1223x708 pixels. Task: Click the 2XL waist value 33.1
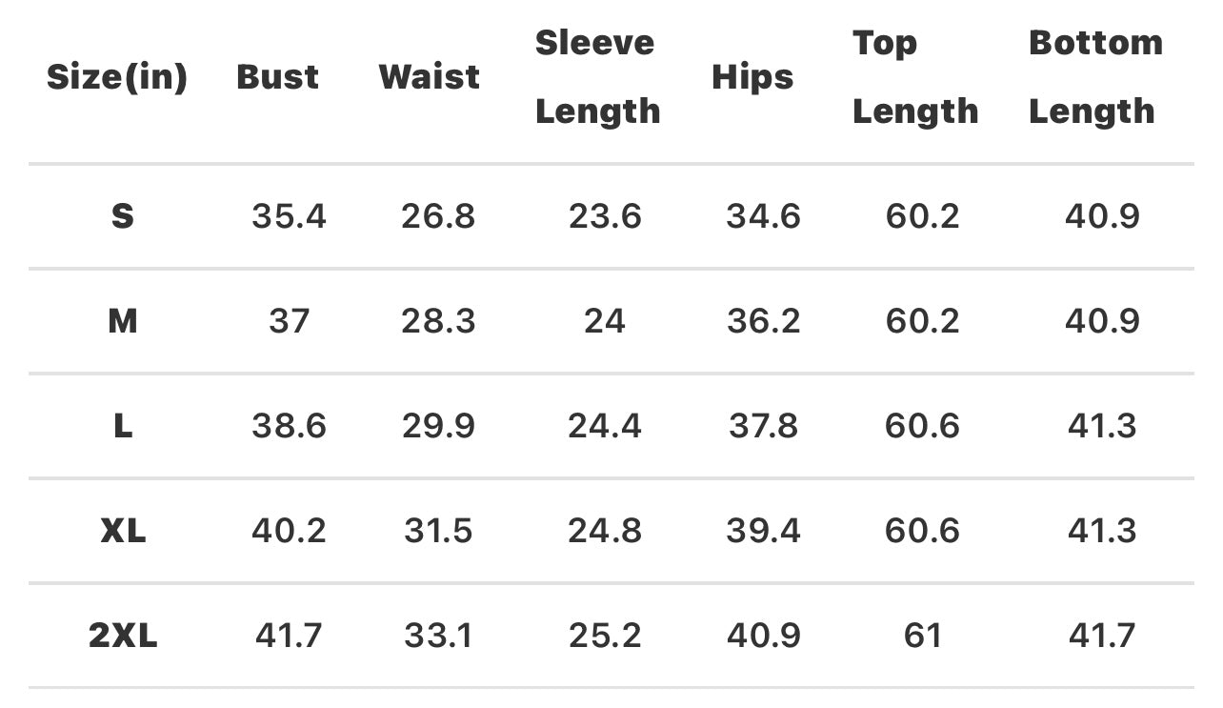[x=438, y=636]
